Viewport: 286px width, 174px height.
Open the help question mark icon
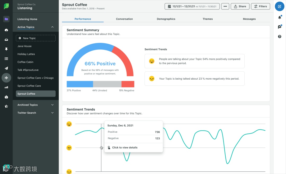coord(280,36)
